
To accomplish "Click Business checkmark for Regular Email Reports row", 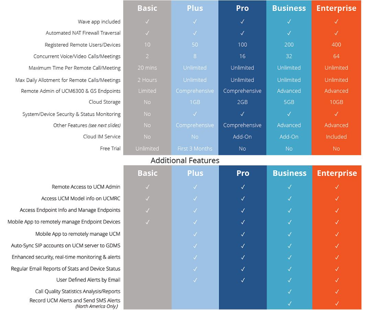I will coord(289,269).
